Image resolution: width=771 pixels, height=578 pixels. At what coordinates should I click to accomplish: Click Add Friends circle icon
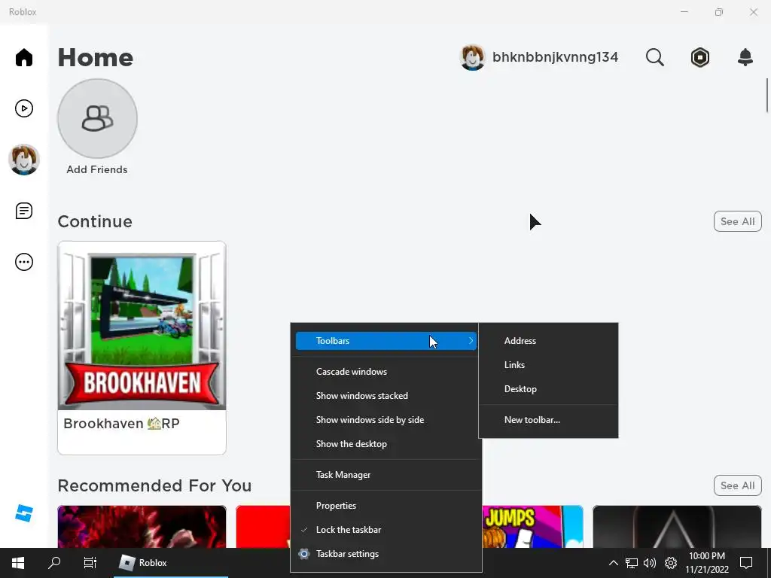click(x=97, y=119)
